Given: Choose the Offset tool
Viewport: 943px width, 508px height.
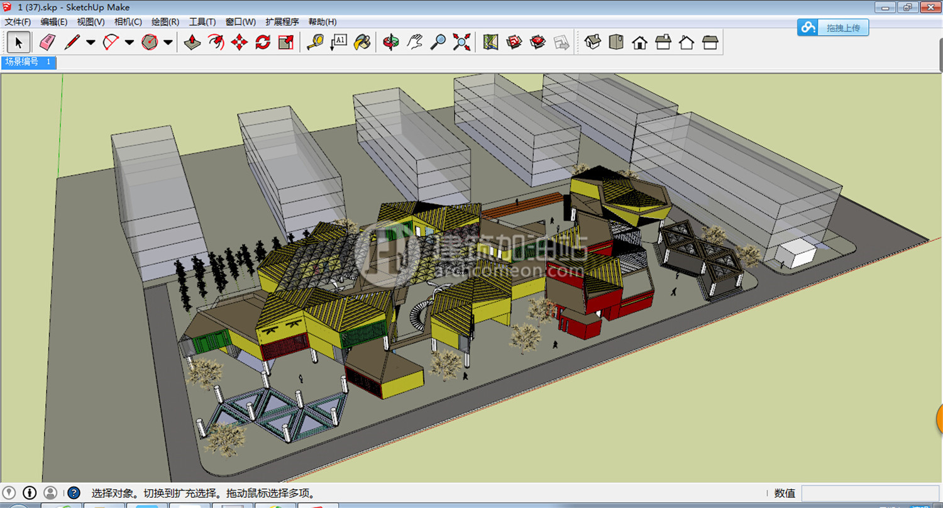Looking at the screenshot, I should coord(216,42).
